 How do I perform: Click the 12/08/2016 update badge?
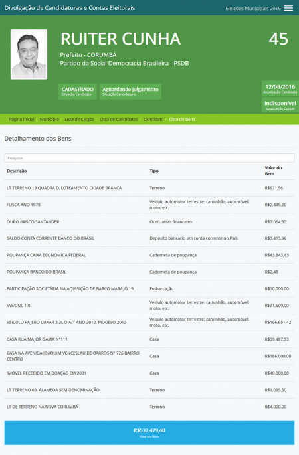coord(280,88)
